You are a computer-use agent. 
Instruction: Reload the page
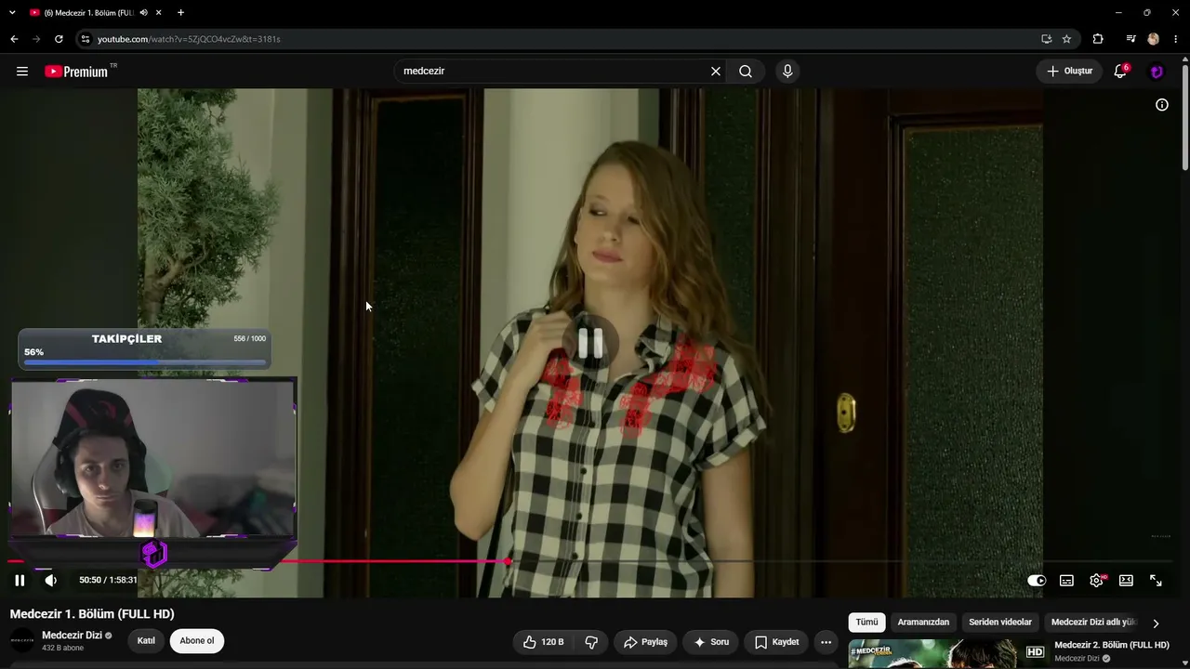click(59, 39)
